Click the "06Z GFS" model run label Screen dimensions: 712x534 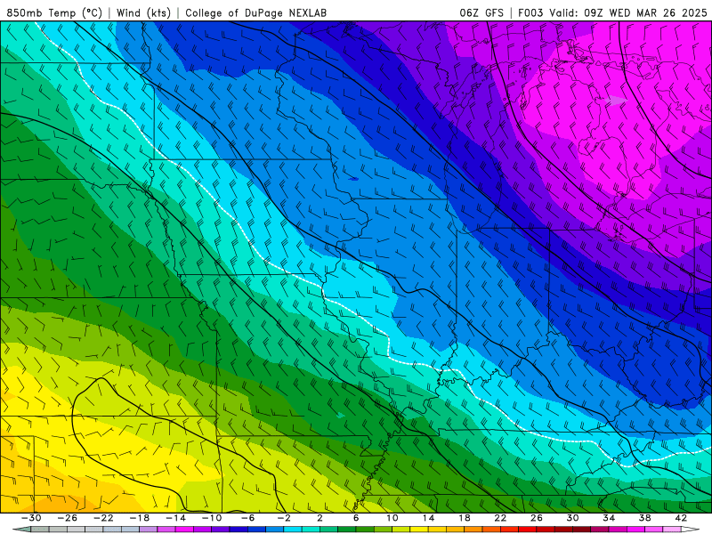tap(481, 12)
